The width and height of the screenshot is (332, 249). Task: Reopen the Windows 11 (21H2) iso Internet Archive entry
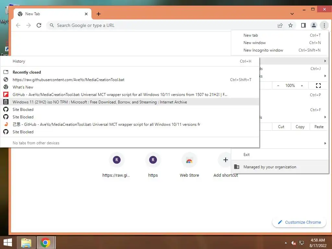coord(130,102)
